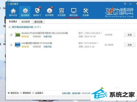Click the Realtek network card icon
137x102 pixels.
(18, 35)
